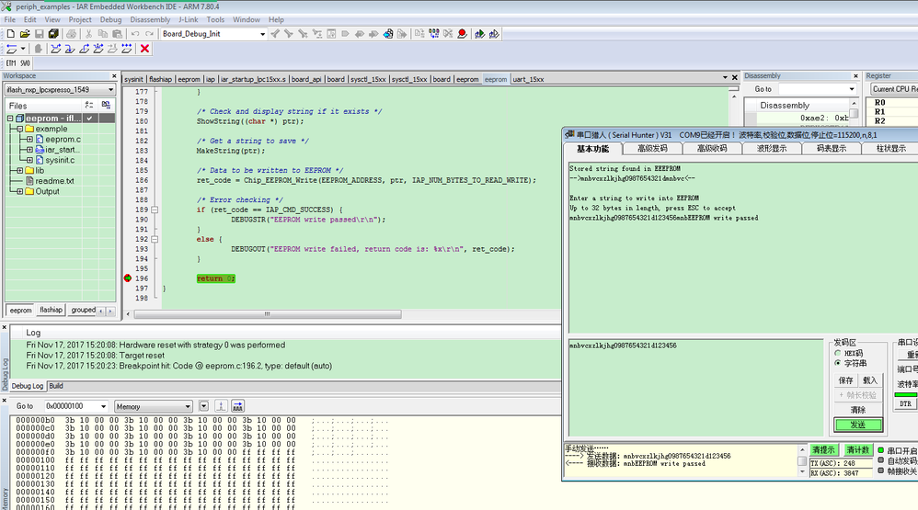Open the J-Link menu

click(188, 19)
